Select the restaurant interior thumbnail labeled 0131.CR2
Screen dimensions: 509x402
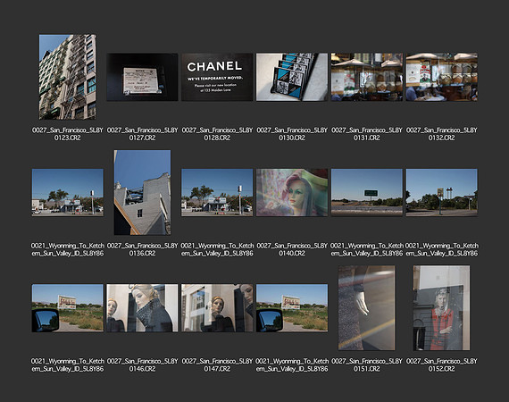tap(367, 77)
